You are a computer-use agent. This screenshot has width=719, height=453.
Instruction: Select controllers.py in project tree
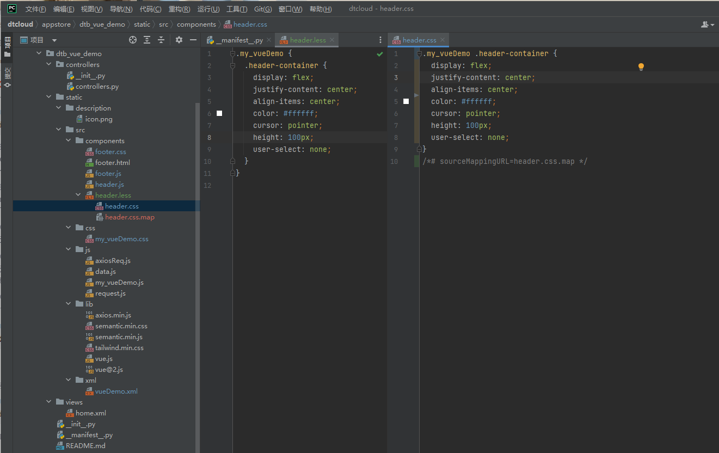(97, 86)
